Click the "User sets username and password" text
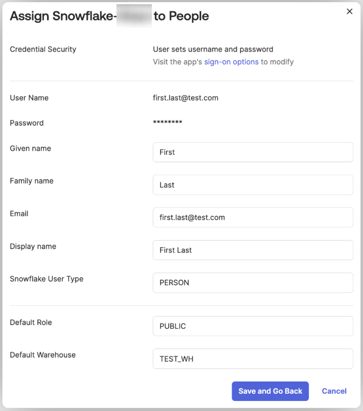 [x=213, y=49]
